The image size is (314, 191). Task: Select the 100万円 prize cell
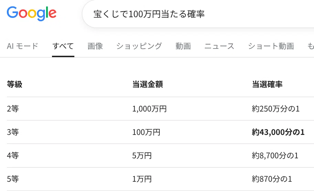pyautogui.click(x=146, y=132)
